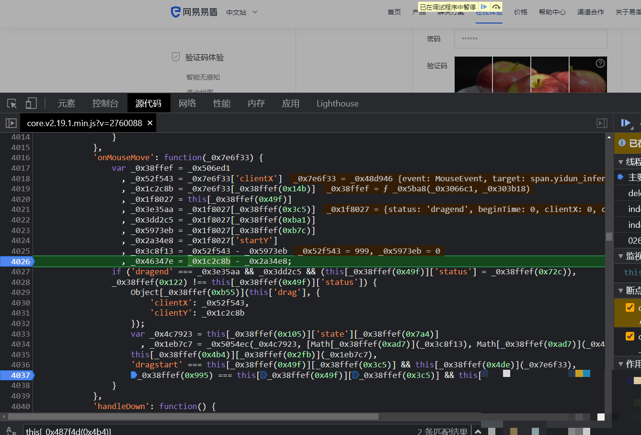Click the captcha help question icon
The height and width of the screenshot is (435, 641).
point(600,63)
